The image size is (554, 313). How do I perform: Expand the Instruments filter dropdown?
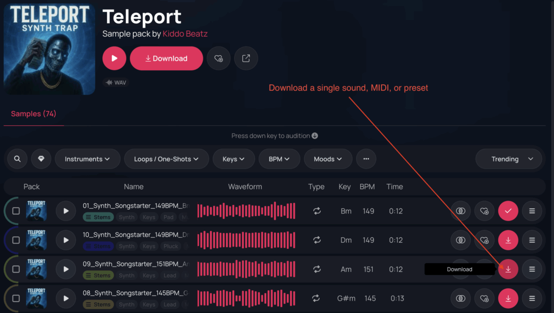point(87,159)
